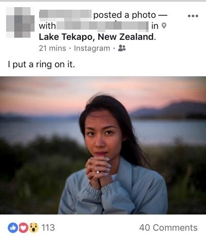Tap the blurred mountains in photo background
This screenshot has height=237, width=206.
tap(169, 110)
